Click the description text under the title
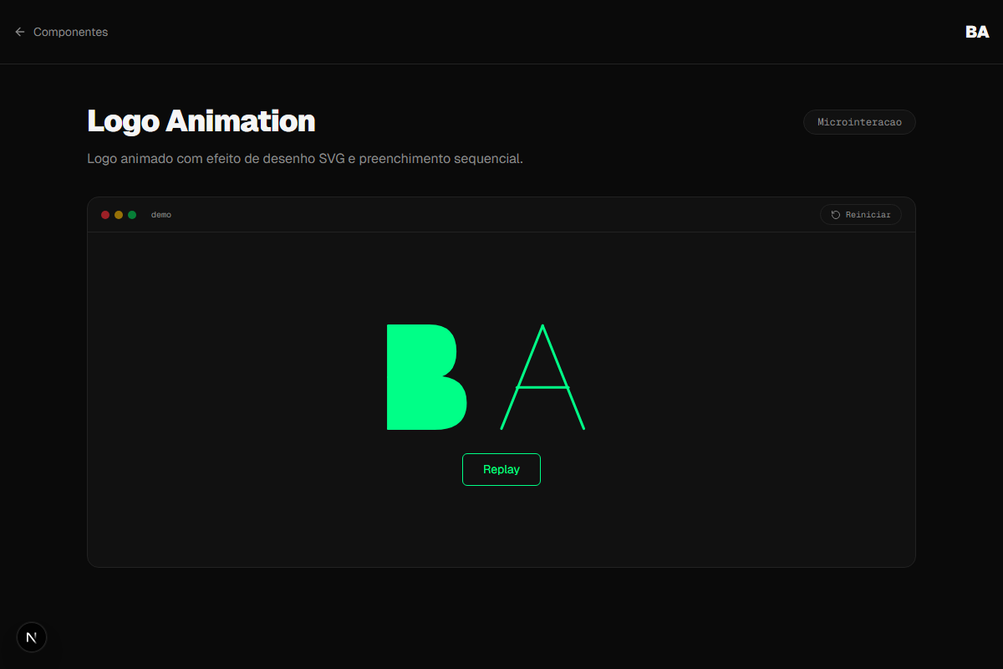This screenshot has height=669, width=1003. click(305, 158)
